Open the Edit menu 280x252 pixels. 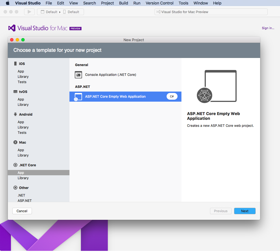click(60, 3)
